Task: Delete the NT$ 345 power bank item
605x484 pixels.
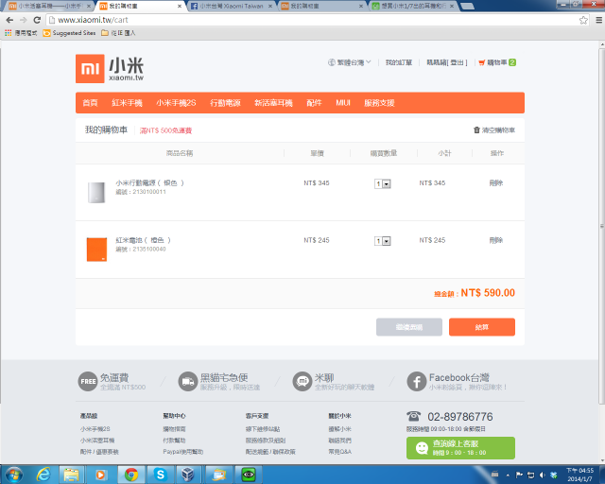Action: point(495,183)
